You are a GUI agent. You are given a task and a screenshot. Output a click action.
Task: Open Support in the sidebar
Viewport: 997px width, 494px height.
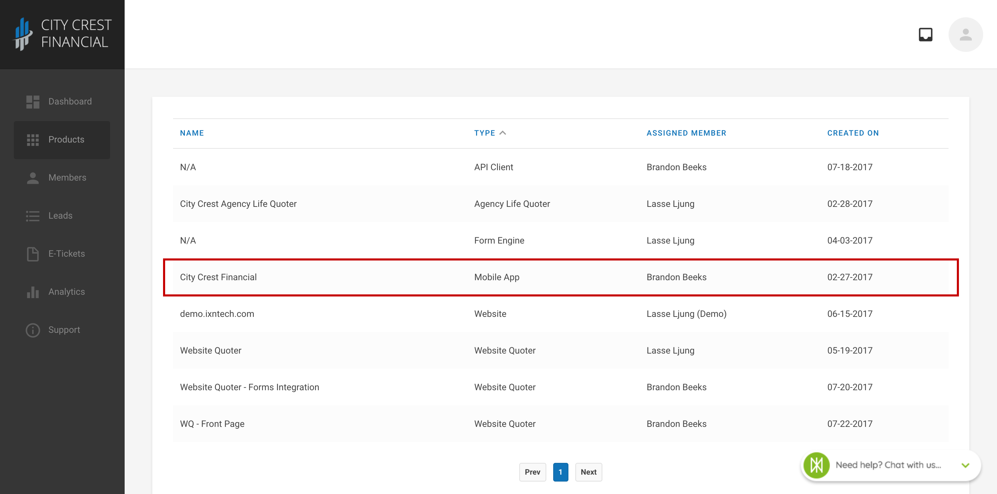point(62,330)
